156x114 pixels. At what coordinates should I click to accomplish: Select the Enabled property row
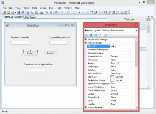click(111, 104)
